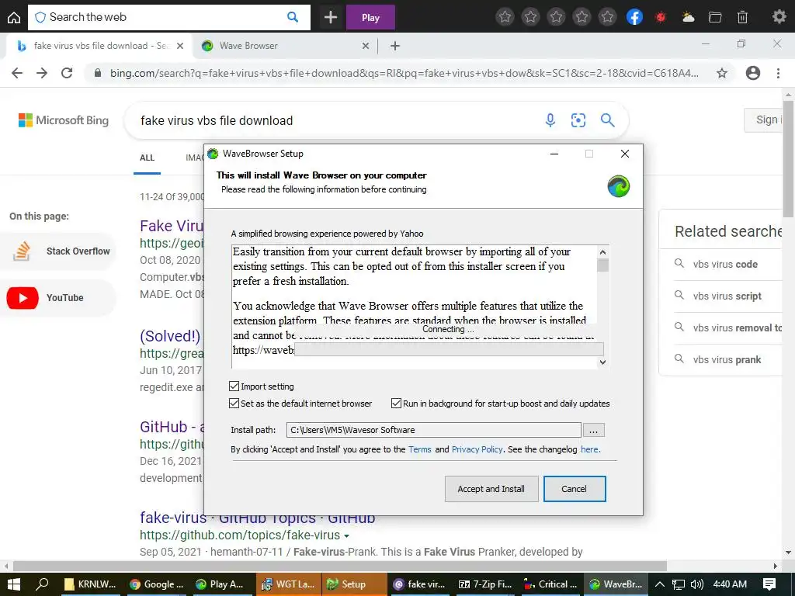Open the Privacy Policy link
This screenshot has height=596, width=795.
click(477, 449)
